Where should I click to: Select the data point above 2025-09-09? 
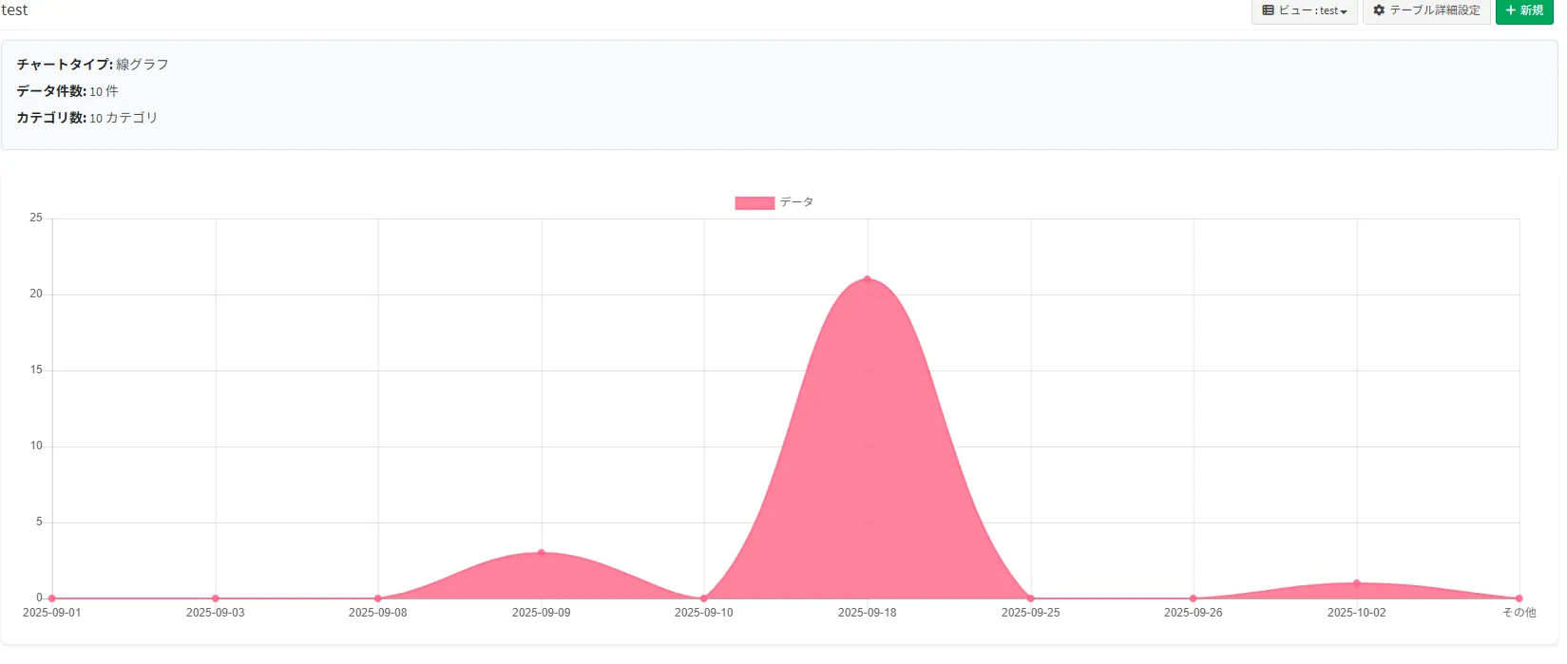[542, 553]
